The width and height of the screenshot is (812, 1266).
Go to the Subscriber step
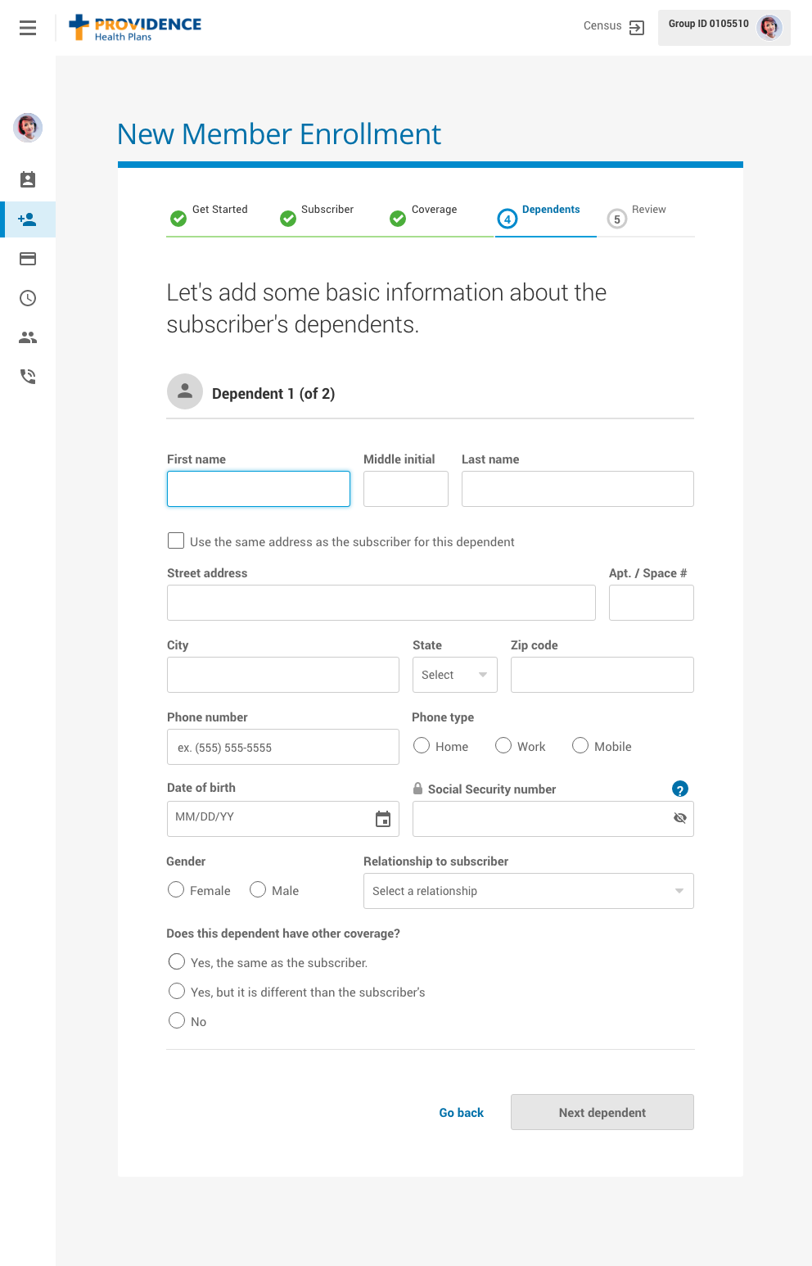point(327,210)
